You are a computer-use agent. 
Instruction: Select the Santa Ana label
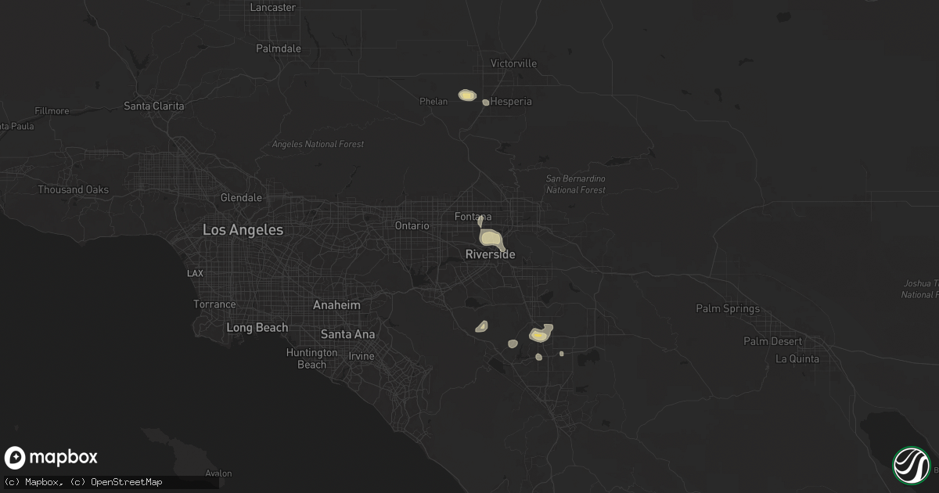348,334
